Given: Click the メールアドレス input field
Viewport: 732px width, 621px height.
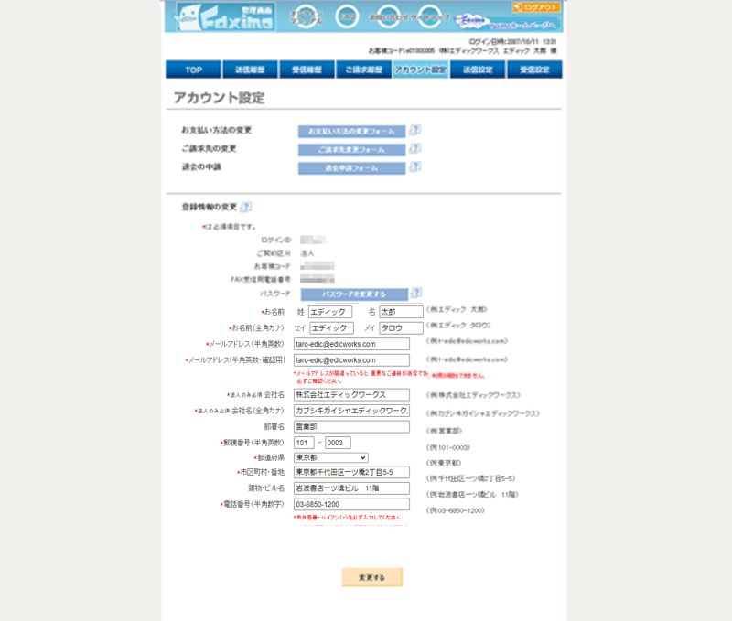Looking at the screenshot, I should 351,344.
